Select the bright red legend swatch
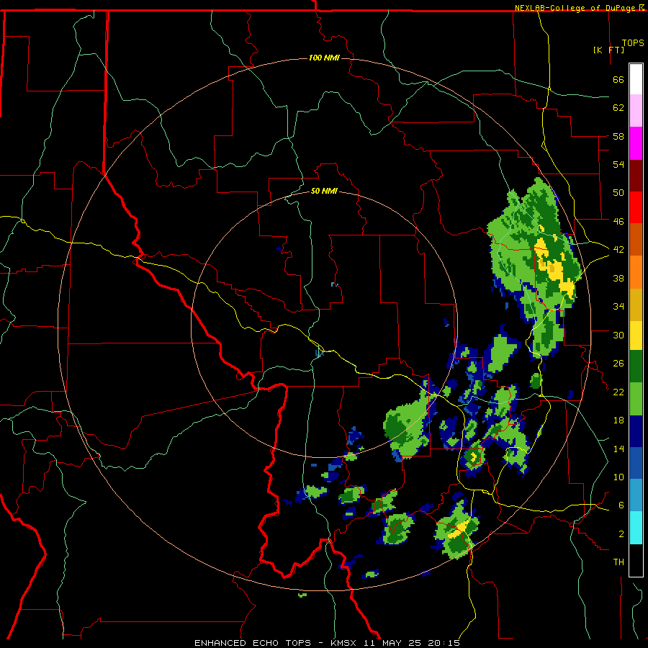The width and height of the screenshot is (648, 648). tap(636, 207)
